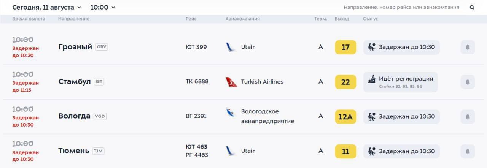This screenshot has width=487, height=168.
Task: Open the date dropdown "Сегодня, 11 августа"
Action: point(46,7)
